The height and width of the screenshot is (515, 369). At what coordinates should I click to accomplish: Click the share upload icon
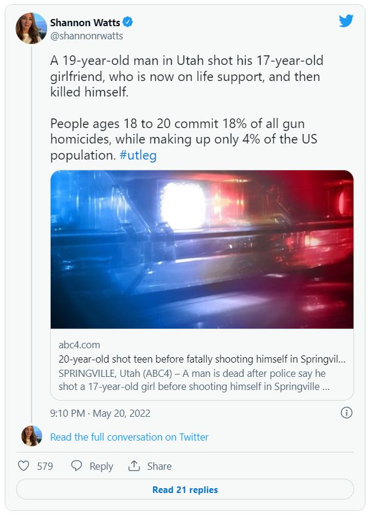point(134,466)
